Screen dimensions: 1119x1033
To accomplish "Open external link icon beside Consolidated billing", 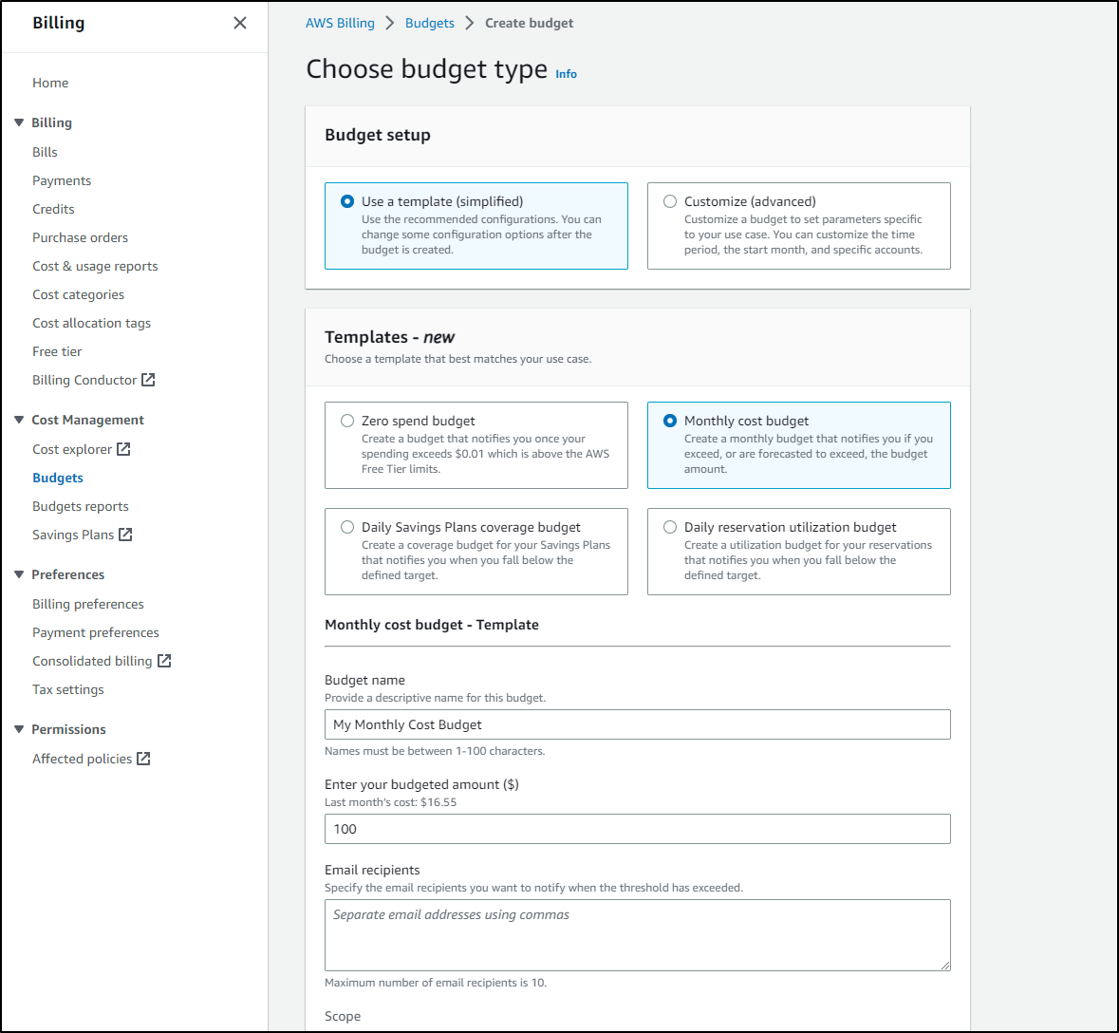I will (164, 661).
